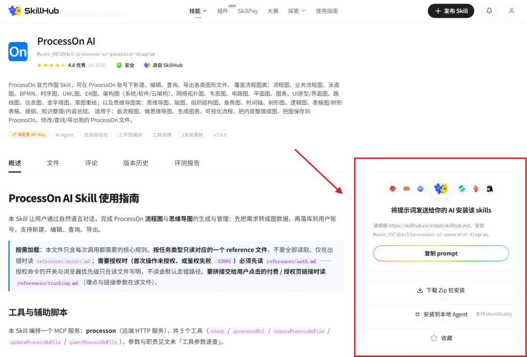The width and height of the screenshot is (527, 357).
Task: Click the 需配置 API Key tag
Action: point(29,135)
